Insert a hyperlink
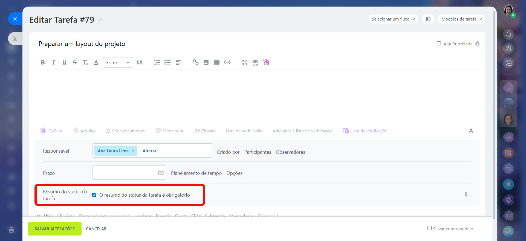526x241 pixels. coord(196,62)
